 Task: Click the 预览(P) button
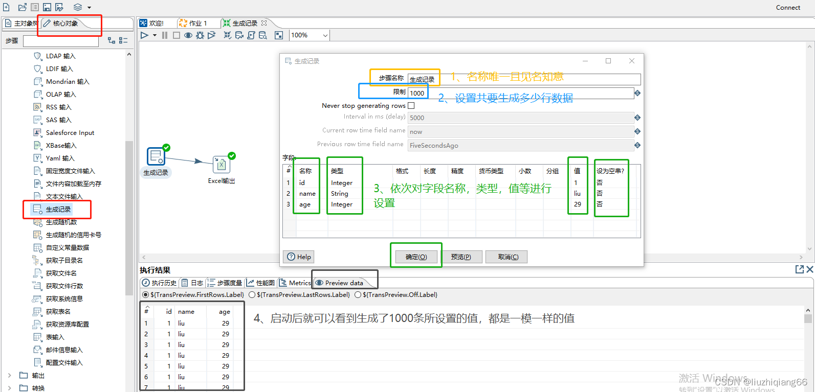[x=461, y=257]
